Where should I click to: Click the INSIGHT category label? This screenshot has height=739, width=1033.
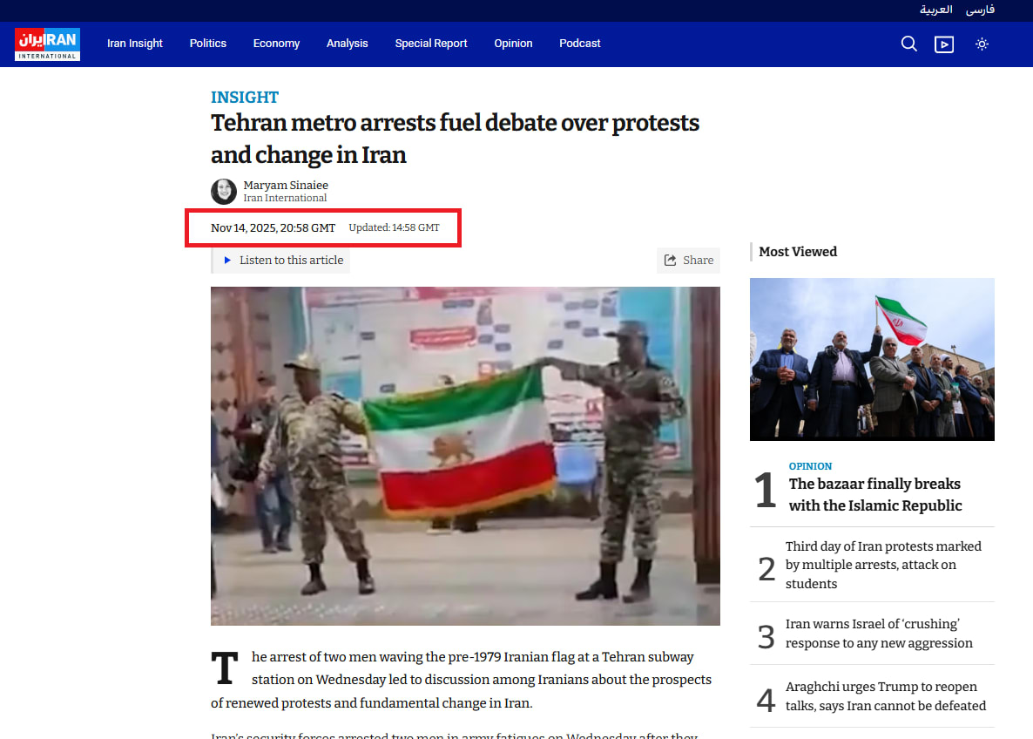tap(245, 97)
